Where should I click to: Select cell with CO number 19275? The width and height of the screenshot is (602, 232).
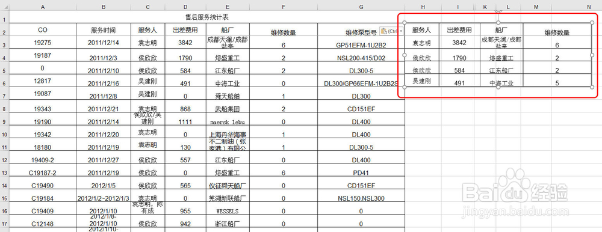tap(43, 43)
